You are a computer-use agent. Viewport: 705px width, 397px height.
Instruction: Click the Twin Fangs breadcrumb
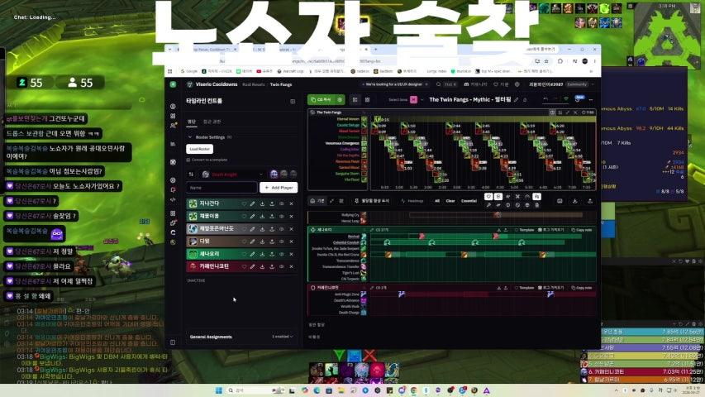click(281, 84)
